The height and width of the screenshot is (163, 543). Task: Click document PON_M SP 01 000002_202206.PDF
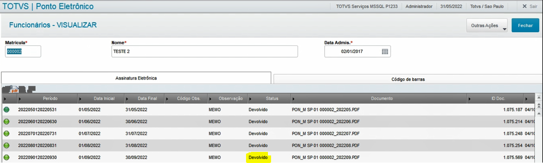click(x=326, y=121)
